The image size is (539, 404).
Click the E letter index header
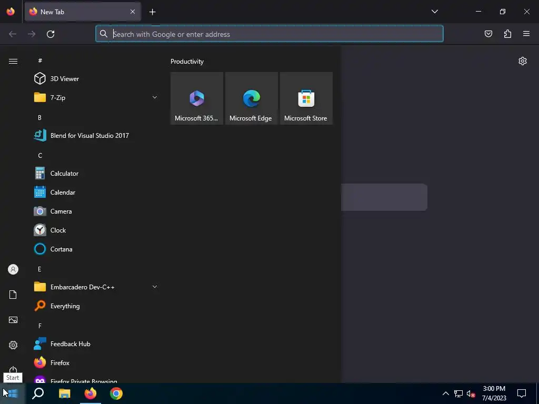pyautogui.click(x=39, y=269)
